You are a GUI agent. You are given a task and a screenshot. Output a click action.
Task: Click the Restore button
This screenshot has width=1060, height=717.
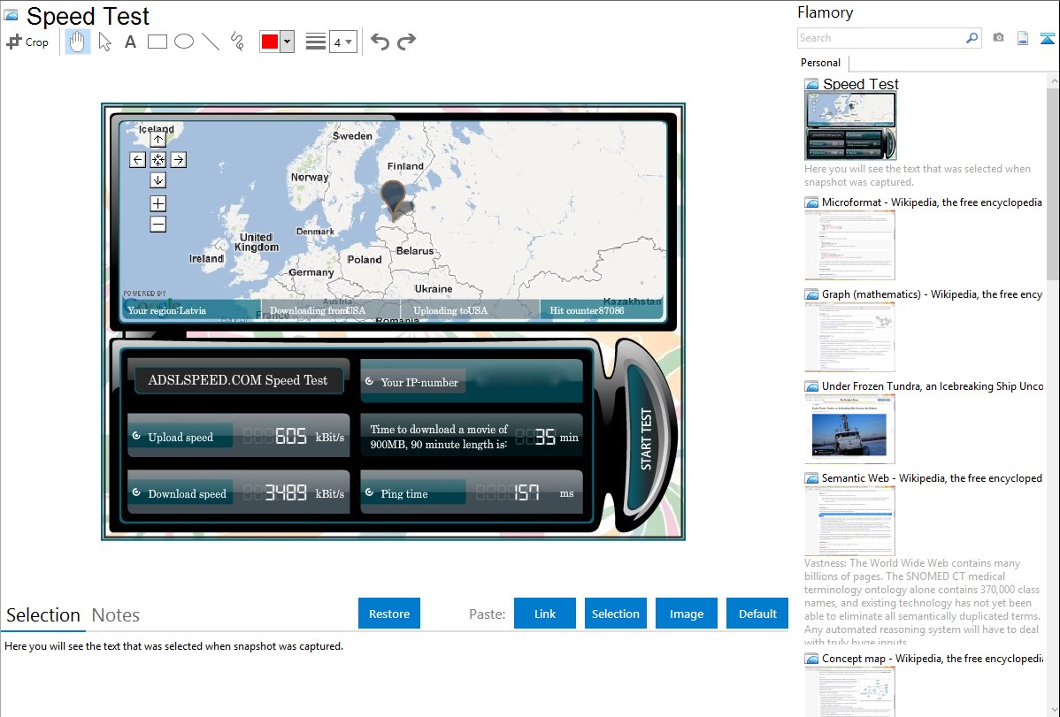tap(389, 614)
